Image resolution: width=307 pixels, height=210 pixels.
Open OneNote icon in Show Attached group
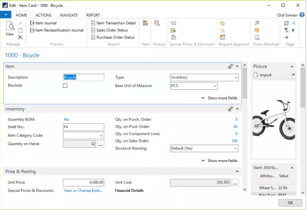tap(257, 23)
